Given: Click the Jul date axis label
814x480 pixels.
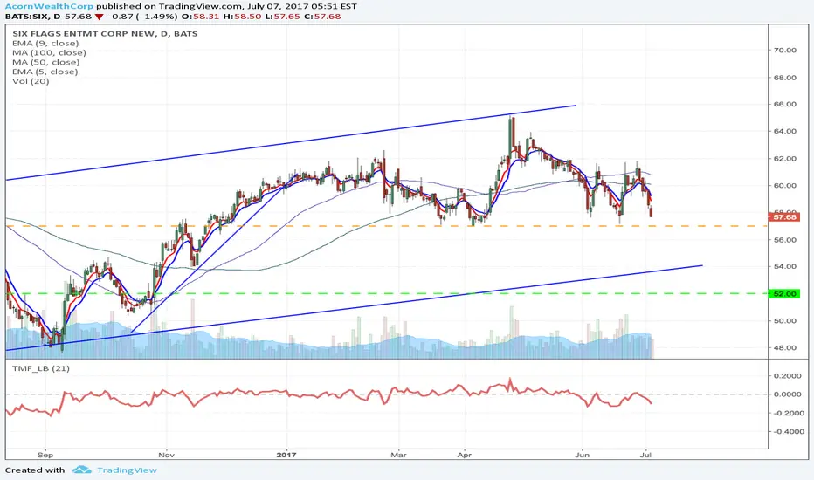Looking at the screenshot, I should coord(646,455).
